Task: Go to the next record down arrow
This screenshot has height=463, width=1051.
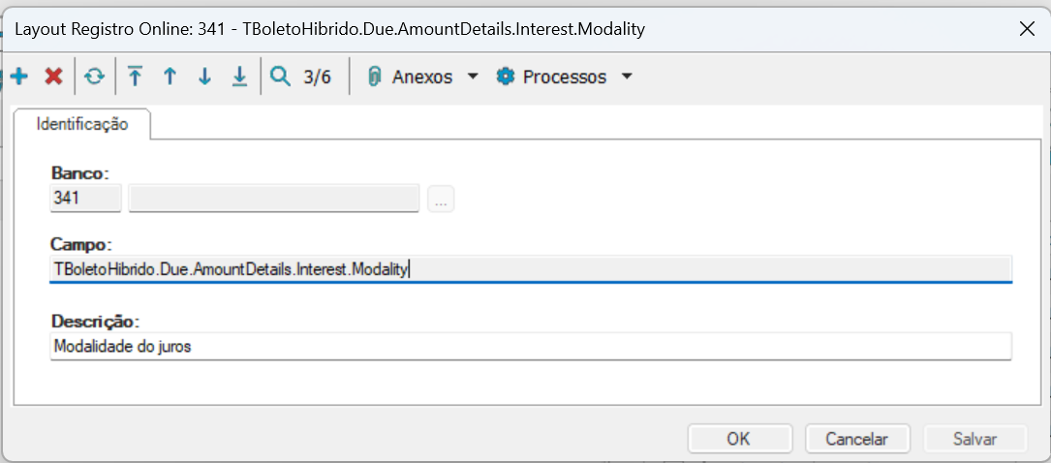Action: [x=204, y=77]
